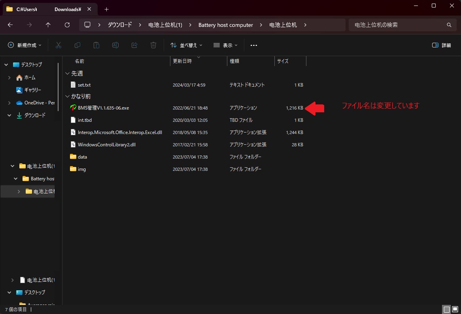The width and height of the screenshot is (461, 314).
Task: Sort by サイズ column header
Action: (x=283, y=61)
